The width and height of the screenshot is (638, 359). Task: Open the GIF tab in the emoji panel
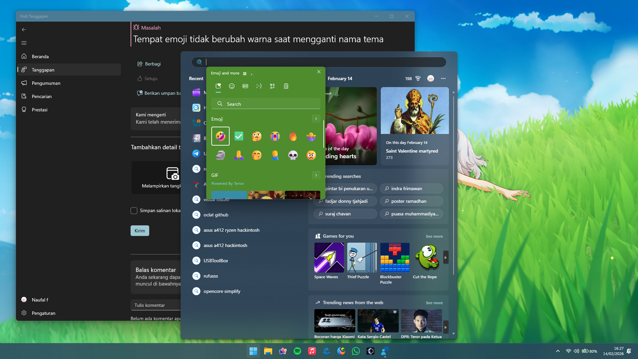tap(245, 86)
